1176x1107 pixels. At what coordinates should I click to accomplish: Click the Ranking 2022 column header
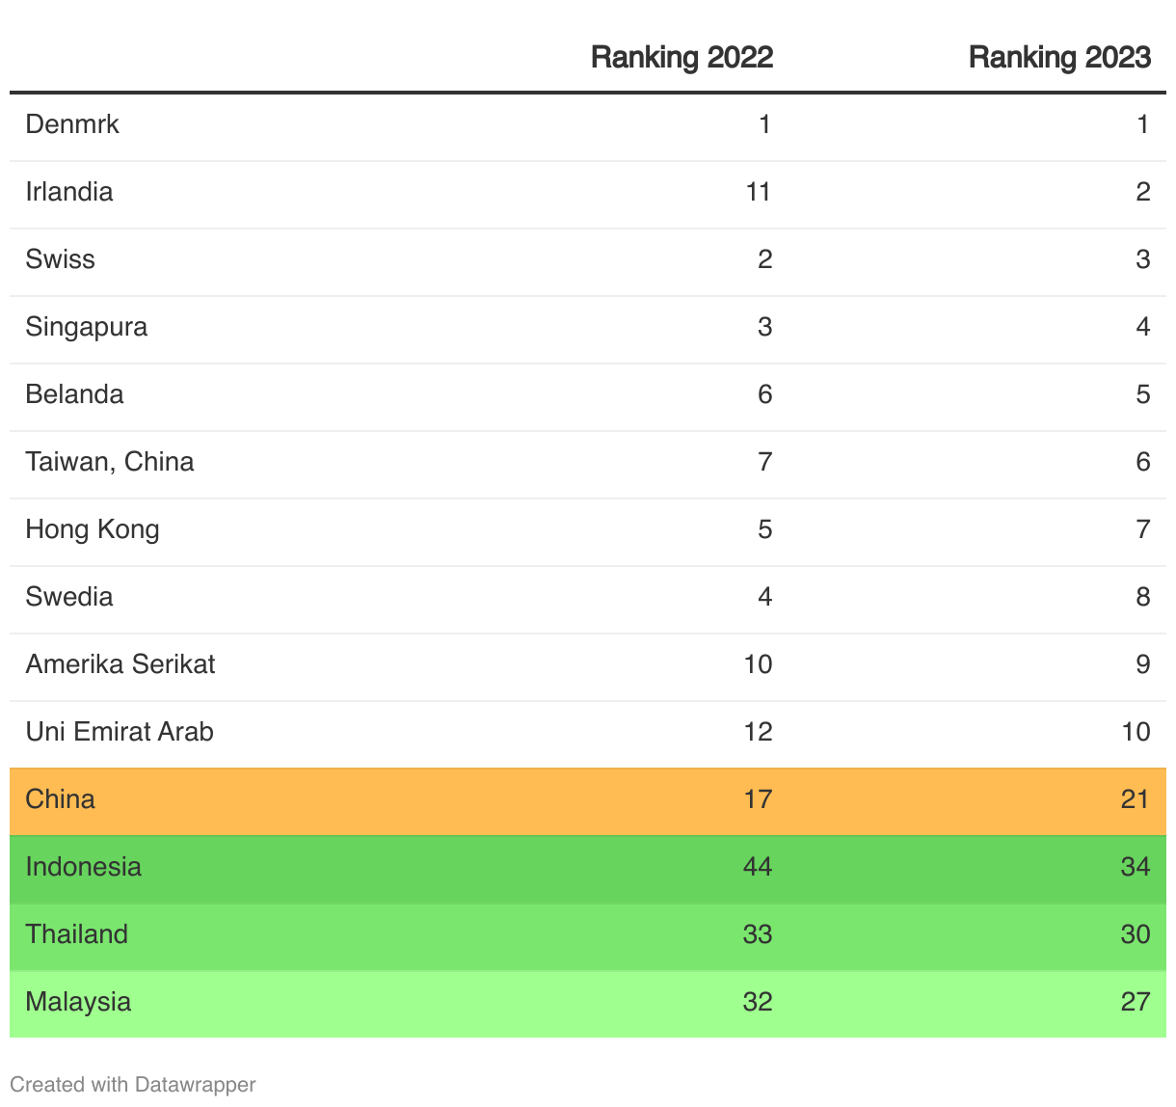point(682,58)
